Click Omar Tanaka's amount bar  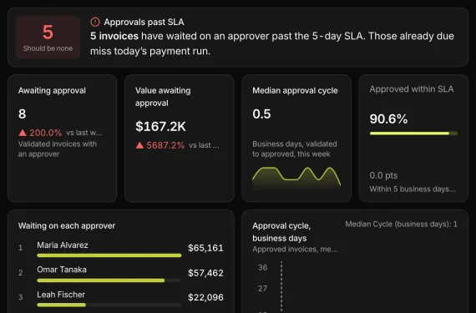click(x=109, y=280)
